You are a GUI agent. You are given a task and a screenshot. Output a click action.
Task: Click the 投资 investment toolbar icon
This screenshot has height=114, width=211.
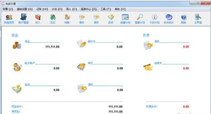[111, 19]
